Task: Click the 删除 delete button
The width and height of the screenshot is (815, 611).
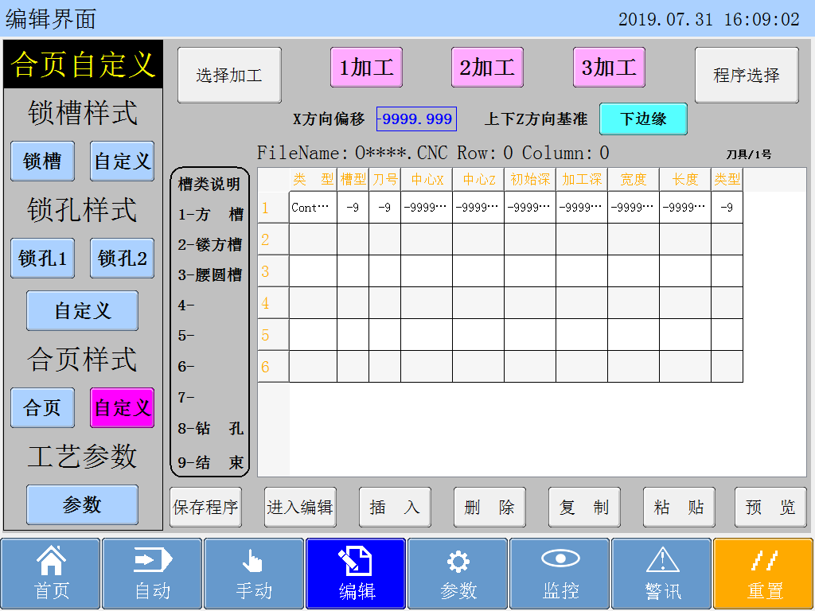Action: [x=489, y=507]
